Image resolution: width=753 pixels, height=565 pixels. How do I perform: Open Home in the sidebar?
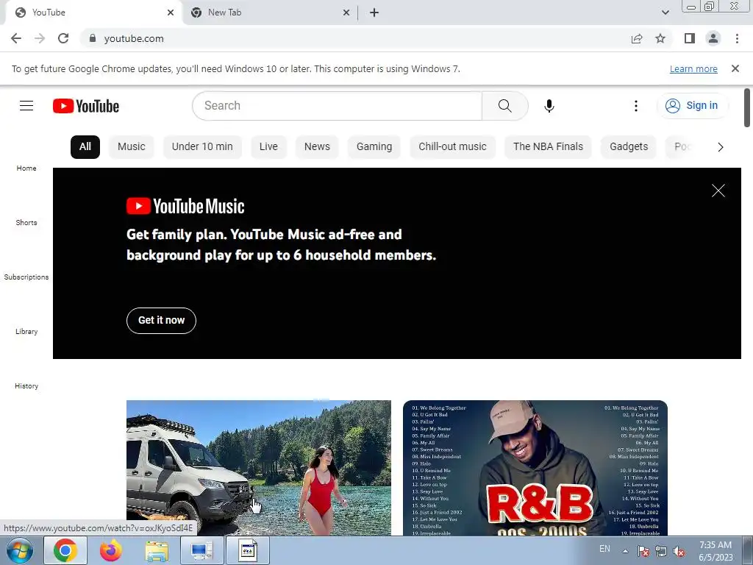point(26,168)
